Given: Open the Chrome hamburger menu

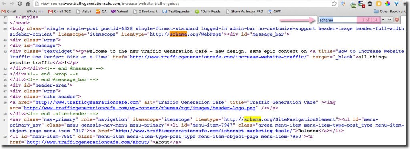Looking at the screenshot, I should pos(406,4).
